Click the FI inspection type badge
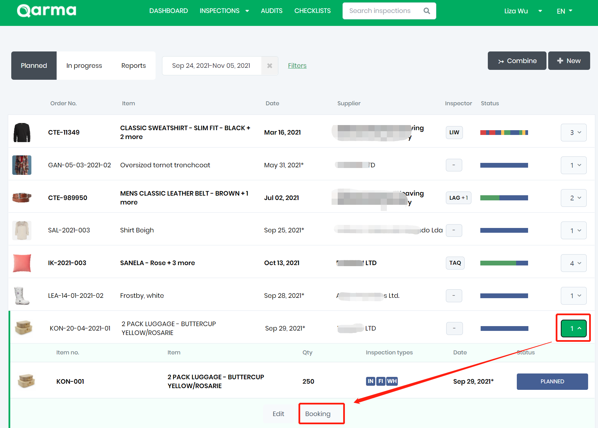 381,381
